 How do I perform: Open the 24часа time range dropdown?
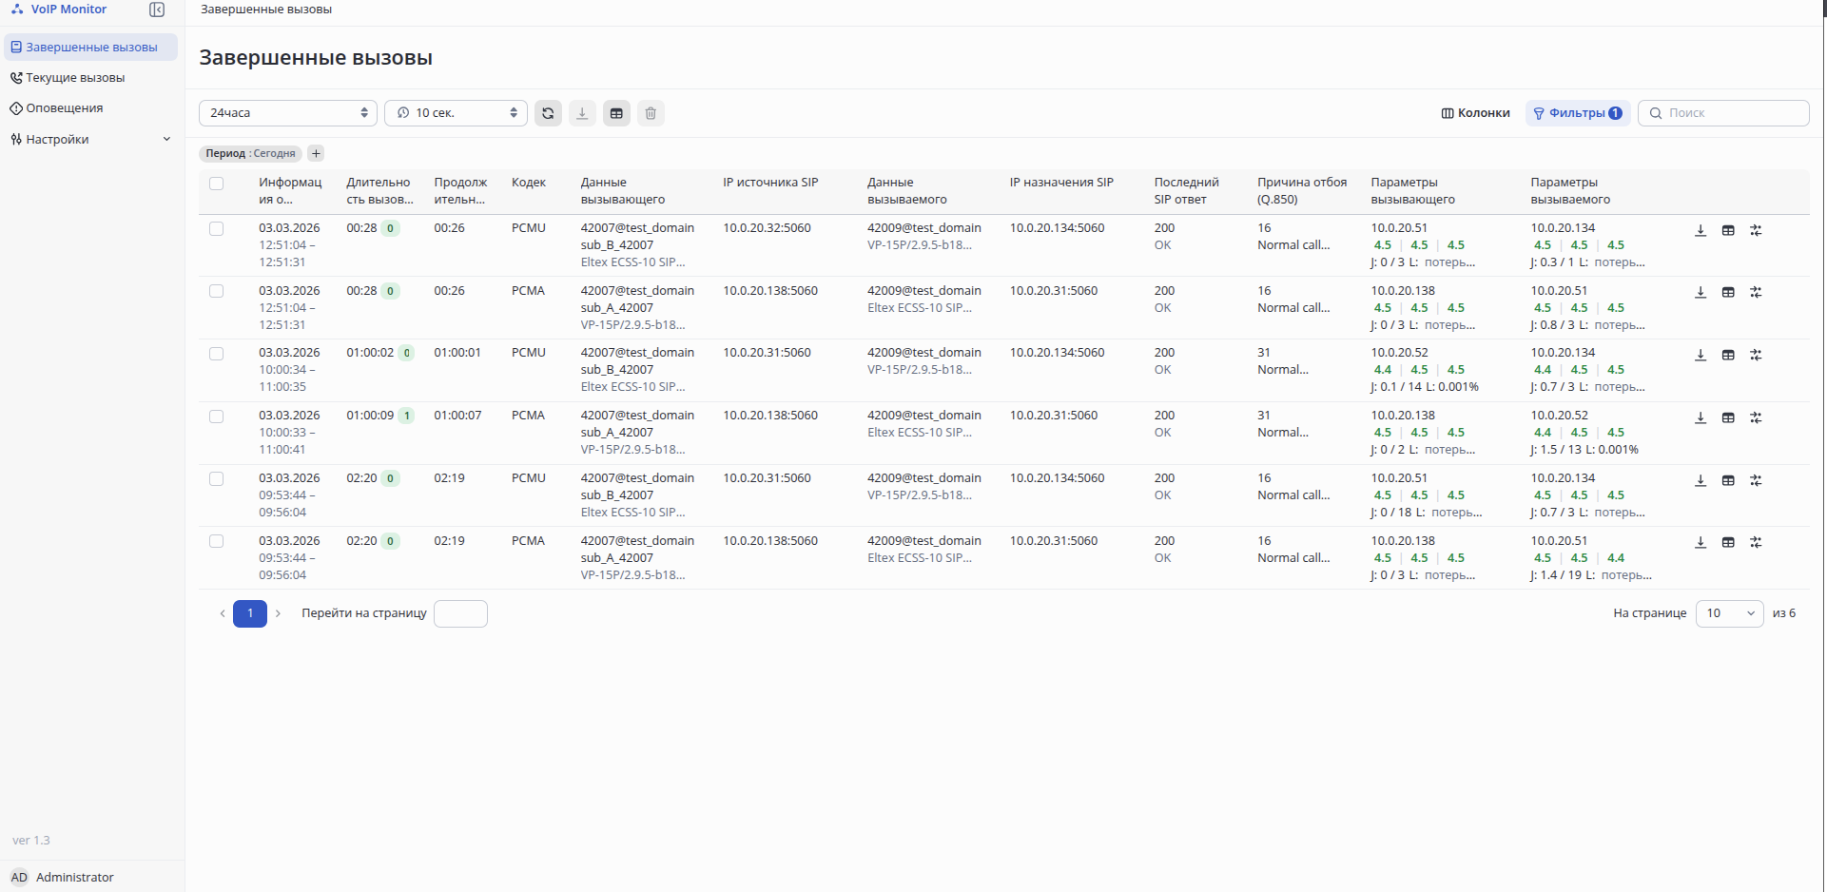click(288, 113)
